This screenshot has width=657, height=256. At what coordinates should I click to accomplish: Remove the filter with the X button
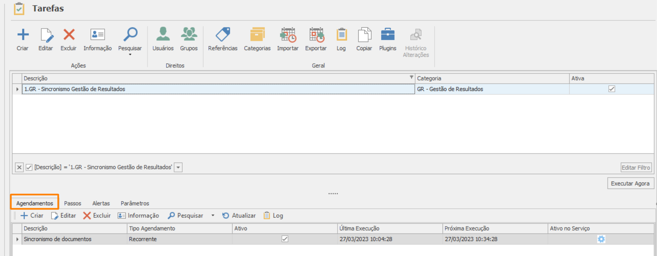tap(19, 167)
